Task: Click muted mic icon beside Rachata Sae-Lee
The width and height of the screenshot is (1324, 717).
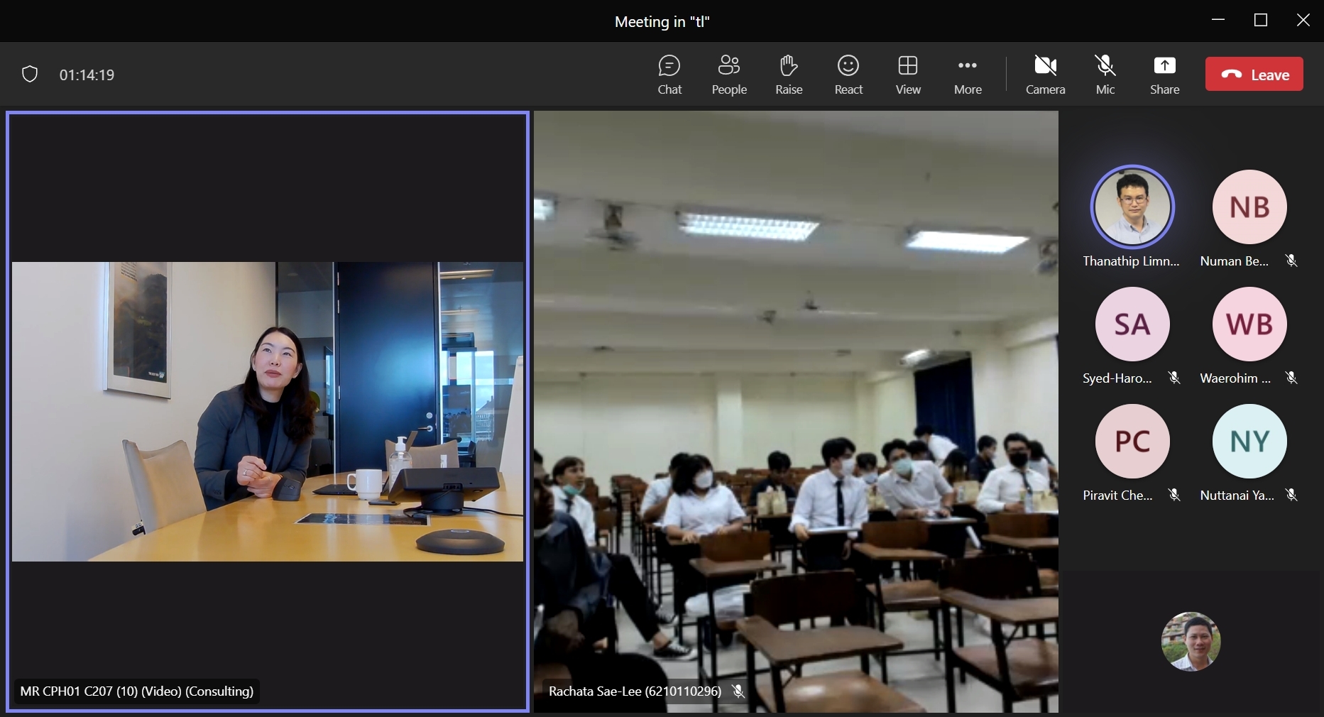Action: pyautogui.click(x=738, y=691)
